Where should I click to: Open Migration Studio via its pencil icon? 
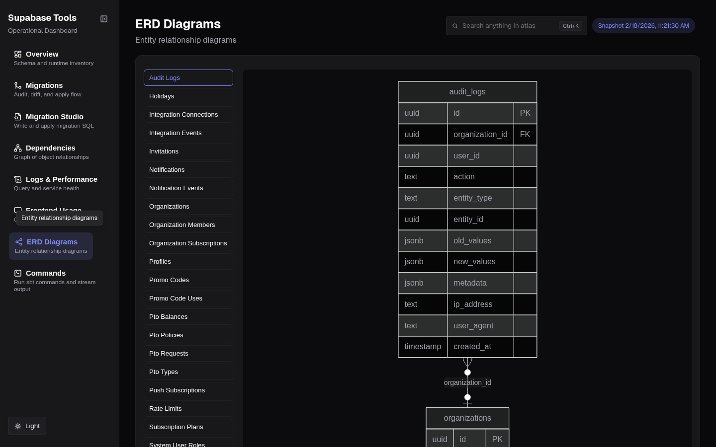coord(18,116)
